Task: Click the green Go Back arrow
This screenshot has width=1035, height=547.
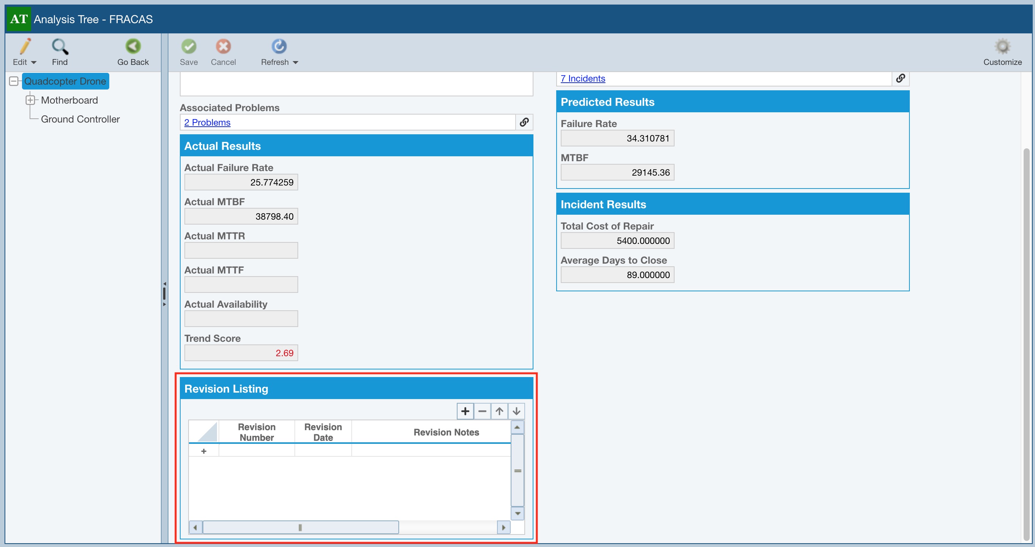Action: click(133, 47)
